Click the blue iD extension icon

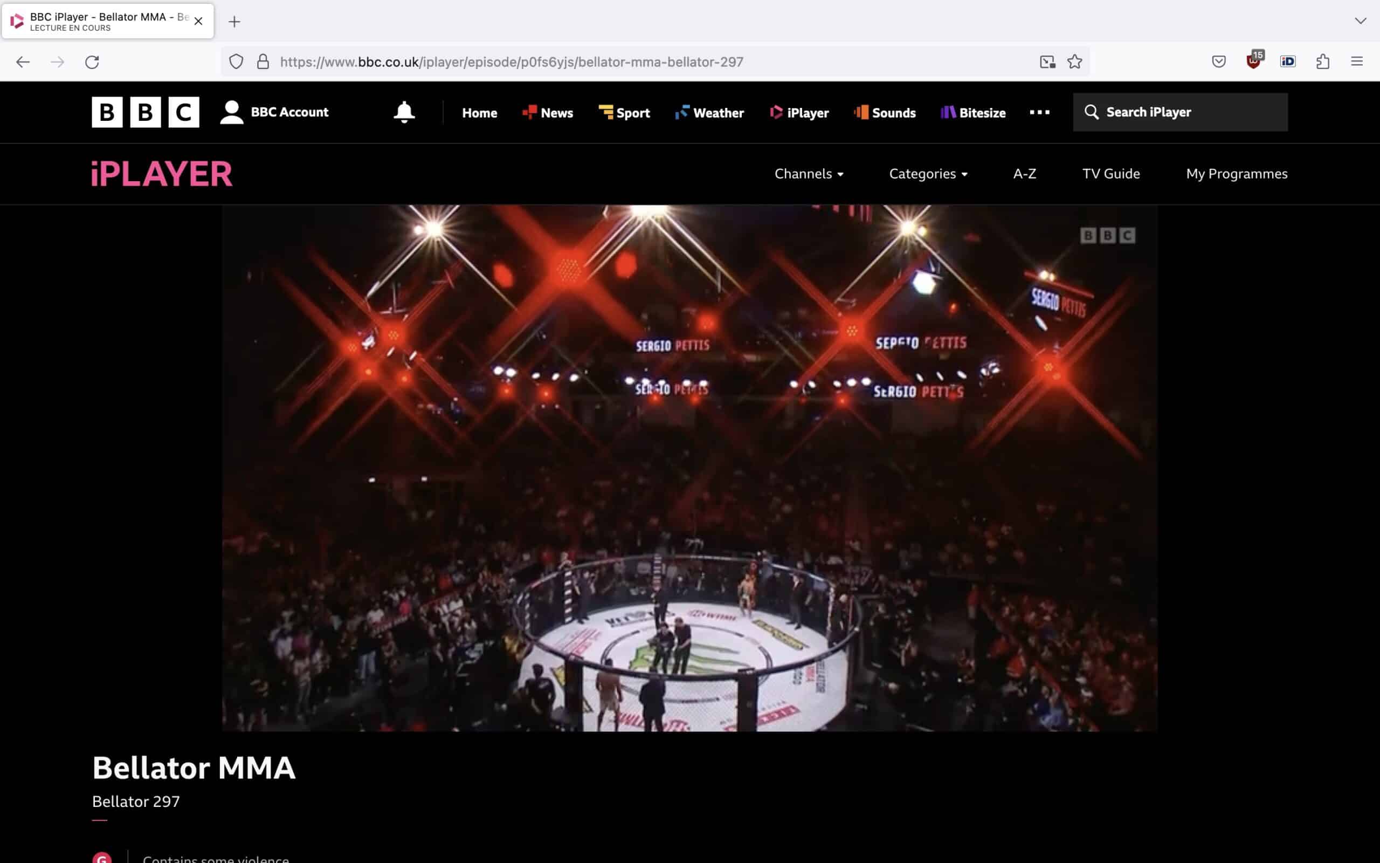1288,61
